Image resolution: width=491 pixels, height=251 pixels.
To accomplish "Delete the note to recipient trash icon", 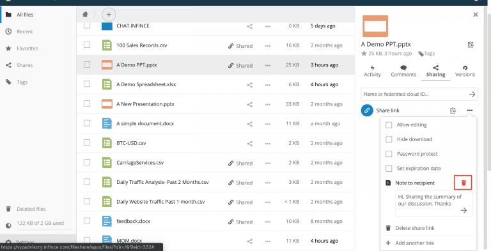I will pyautogui.click(x=464, y=183).
